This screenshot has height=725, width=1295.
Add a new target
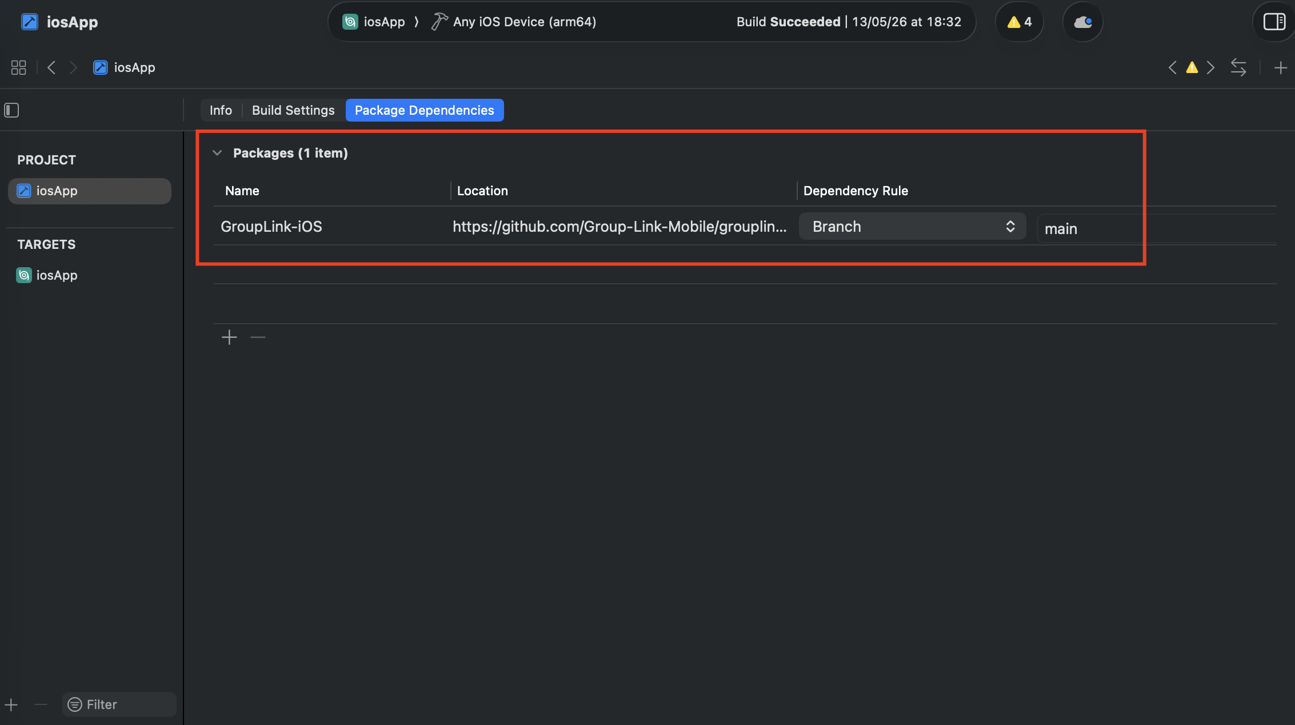pyautogui.click(x=11, y=704)
